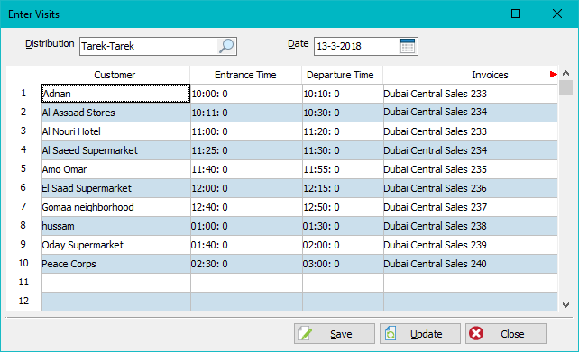Select row number 7 header
Viewport: 579px width, 352px height.
23,207
